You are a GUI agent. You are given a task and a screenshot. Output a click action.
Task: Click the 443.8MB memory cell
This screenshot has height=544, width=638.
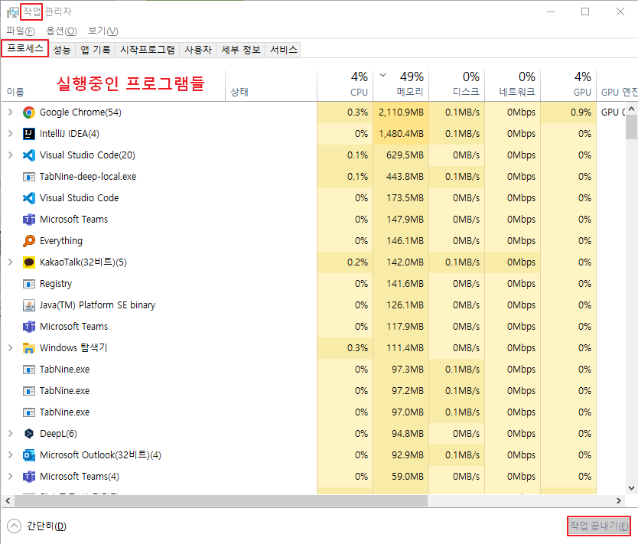pos(401,177)
